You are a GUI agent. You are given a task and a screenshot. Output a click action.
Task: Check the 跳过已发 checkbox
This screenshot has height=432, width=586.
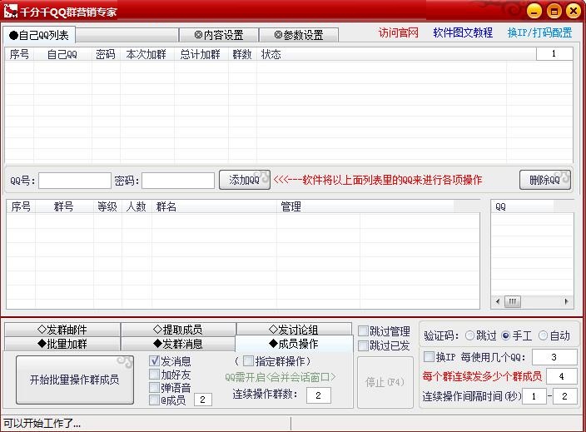click(x=363, y=345)
